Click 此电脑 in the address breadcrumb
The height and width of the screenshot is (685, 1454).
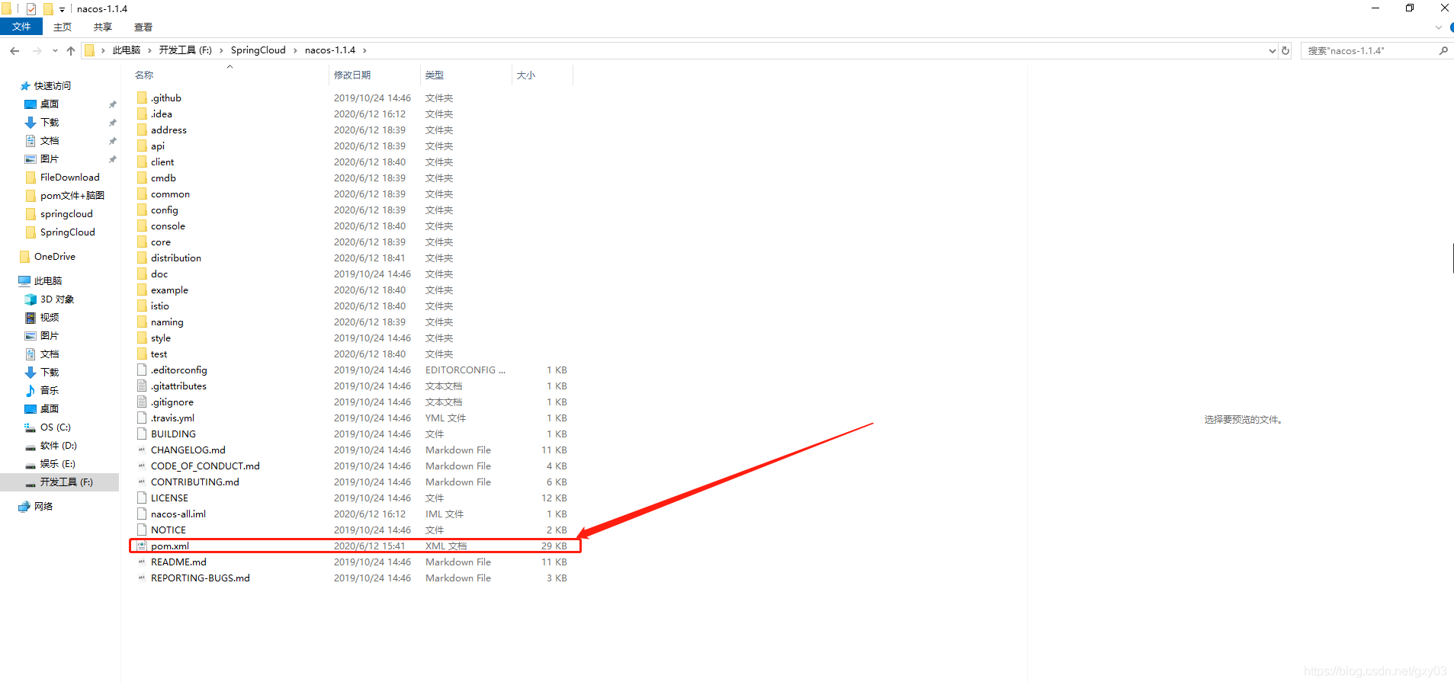[127, 50]
